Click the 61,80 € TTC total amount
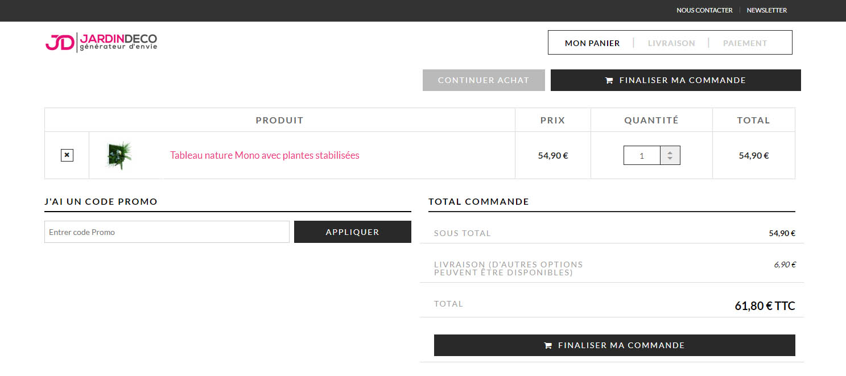Screen dimensions: 846x376 (x=765, y=306)
